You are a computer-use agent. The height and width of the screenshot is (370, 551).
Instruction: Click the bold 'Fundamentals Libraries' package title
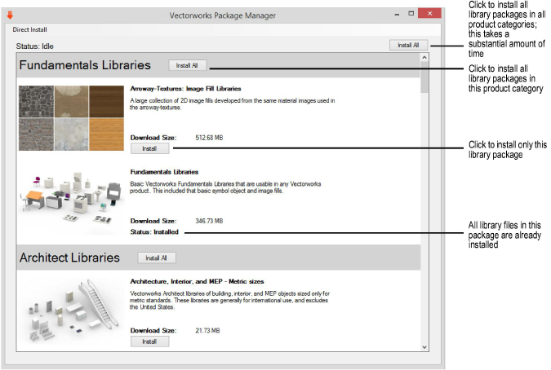pyautogui.click(x=164, y=172)
